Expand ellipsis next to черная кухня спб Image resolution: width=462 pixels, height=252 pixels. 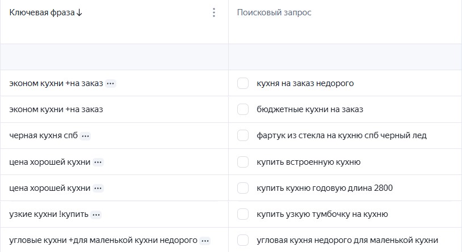click(86, 136)
